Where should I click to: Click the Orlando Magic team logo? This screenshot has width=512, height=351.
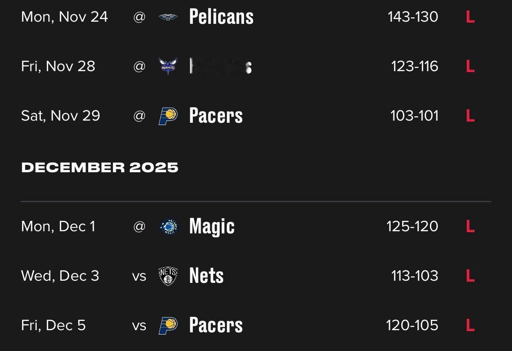pos(168,226)
